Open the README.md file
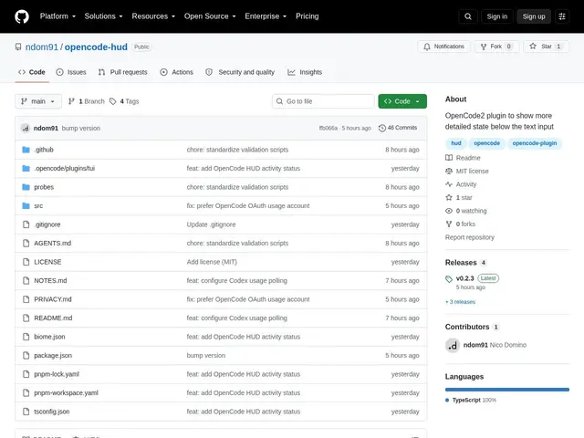 (x=53, y=318)
